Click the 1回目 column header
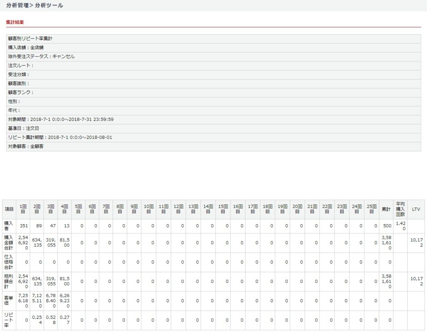The image size is (427, 333). coord(23,209)
